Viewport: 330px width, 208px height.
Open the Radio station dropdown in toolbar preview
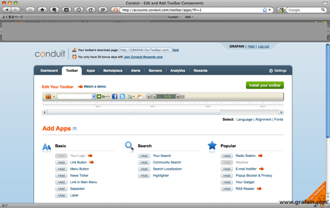(x=174, y=97)
